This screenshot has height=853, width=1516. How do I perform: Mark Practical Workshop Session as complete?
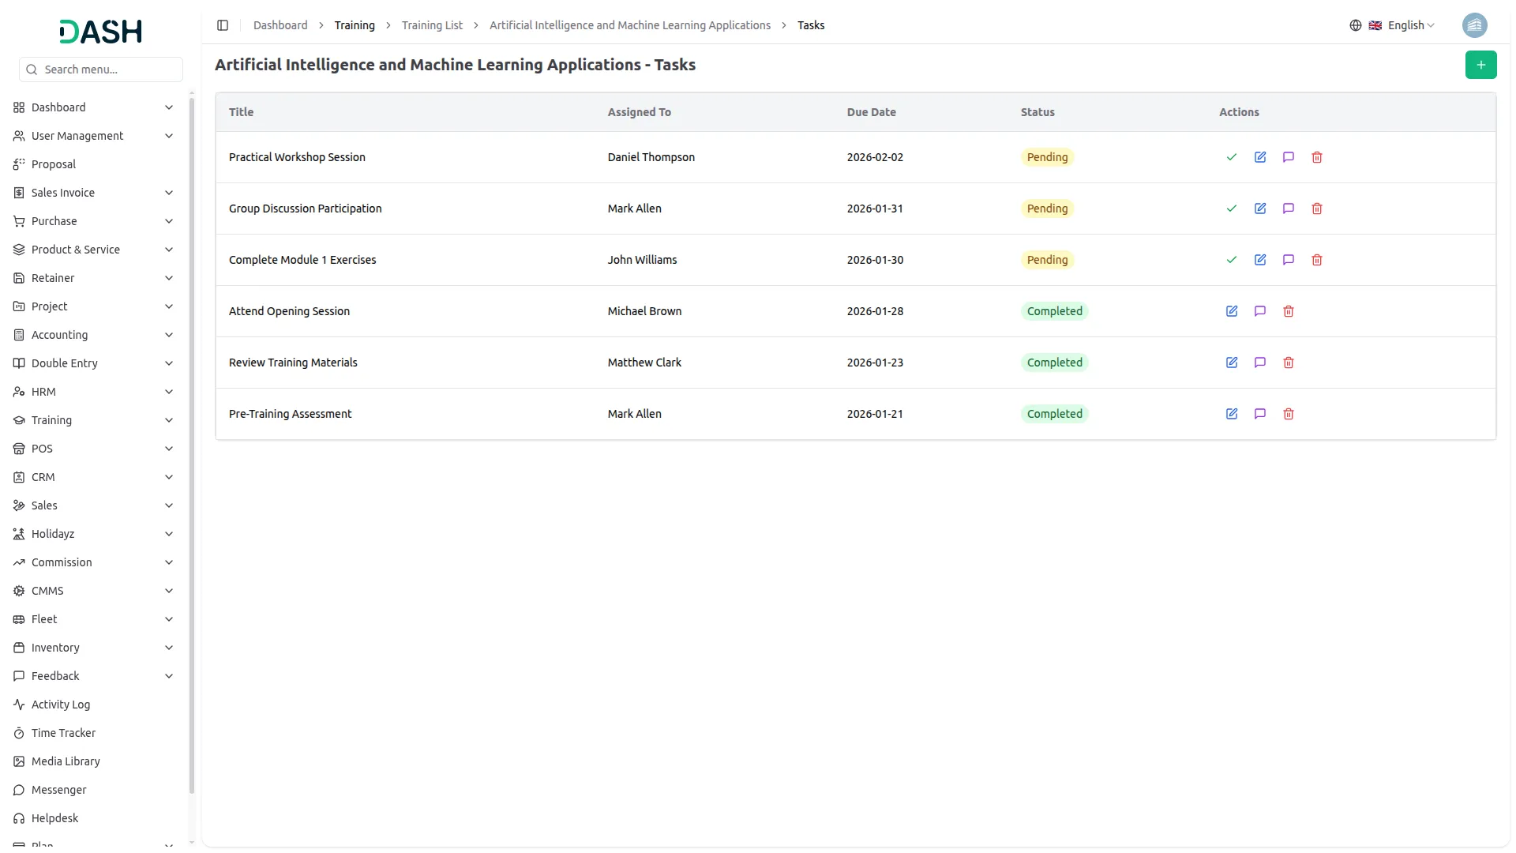1232,157
